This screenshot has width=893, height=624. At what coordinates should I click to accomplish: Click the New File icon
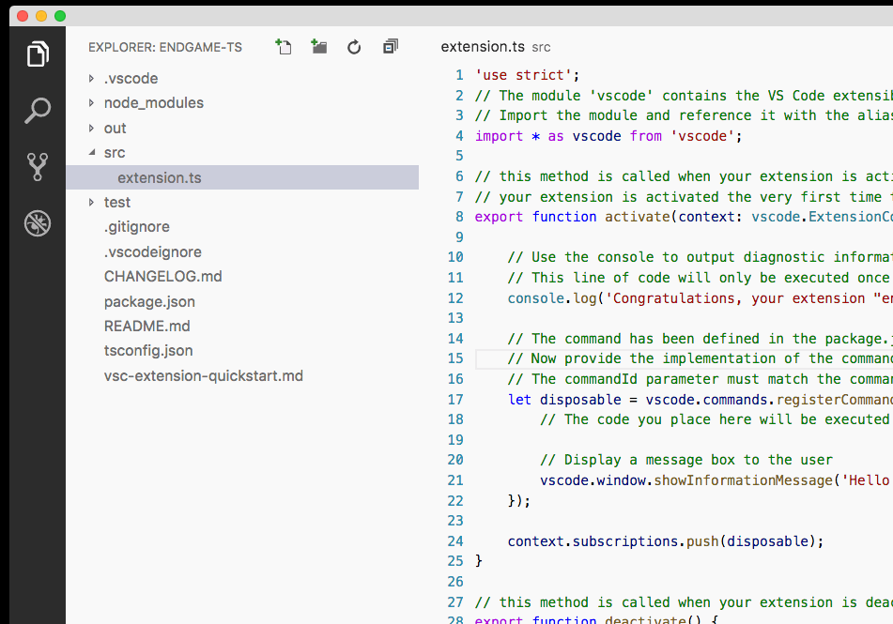point(283,46)
